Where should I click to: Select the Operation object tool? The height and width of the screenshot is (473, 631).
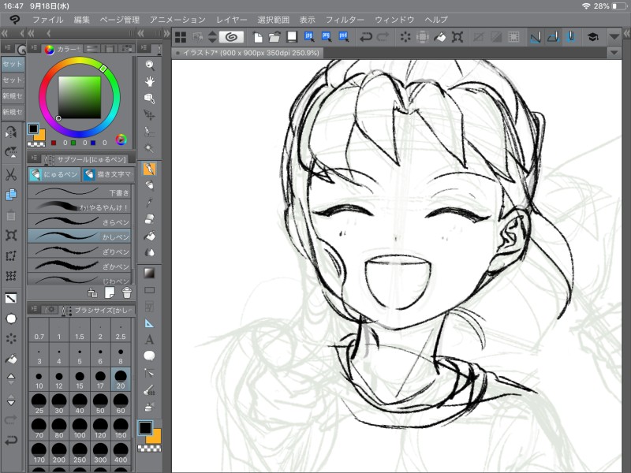(x=149, y=98)
